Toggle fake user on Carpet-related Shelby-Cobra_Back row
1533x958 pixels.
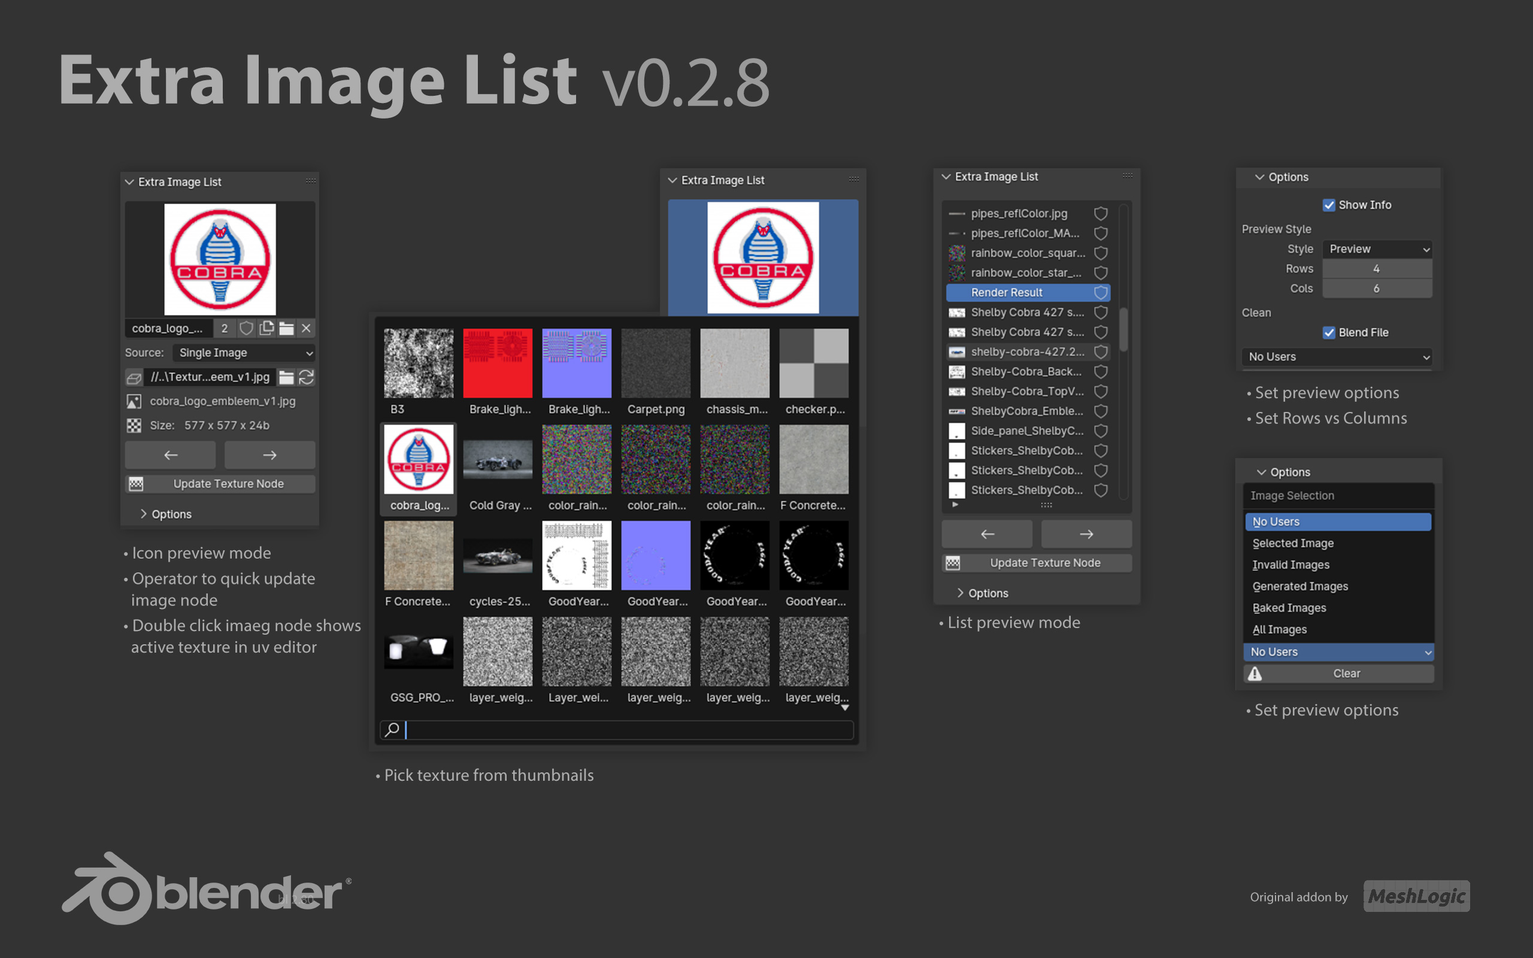1101,371
